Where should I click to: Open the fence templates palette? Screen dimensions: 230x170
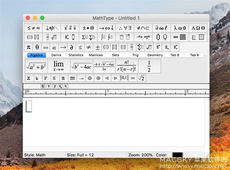point(33,37)
